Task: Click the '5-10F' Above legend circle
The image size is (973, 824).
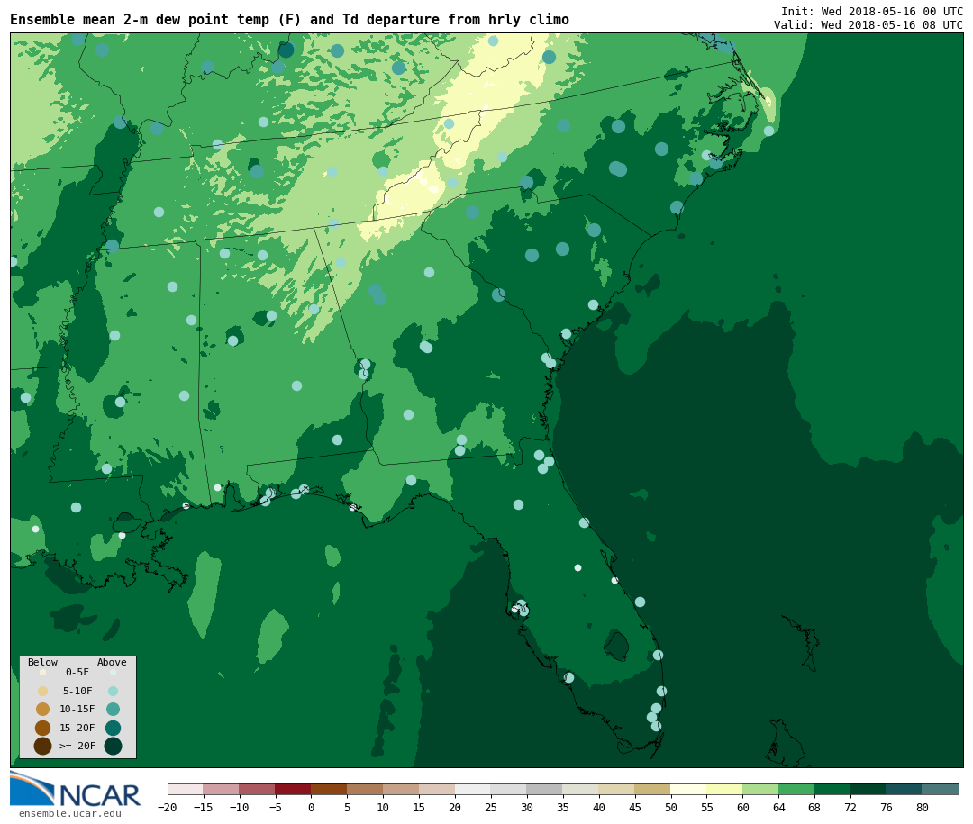Action: click(x=113, y=691)
